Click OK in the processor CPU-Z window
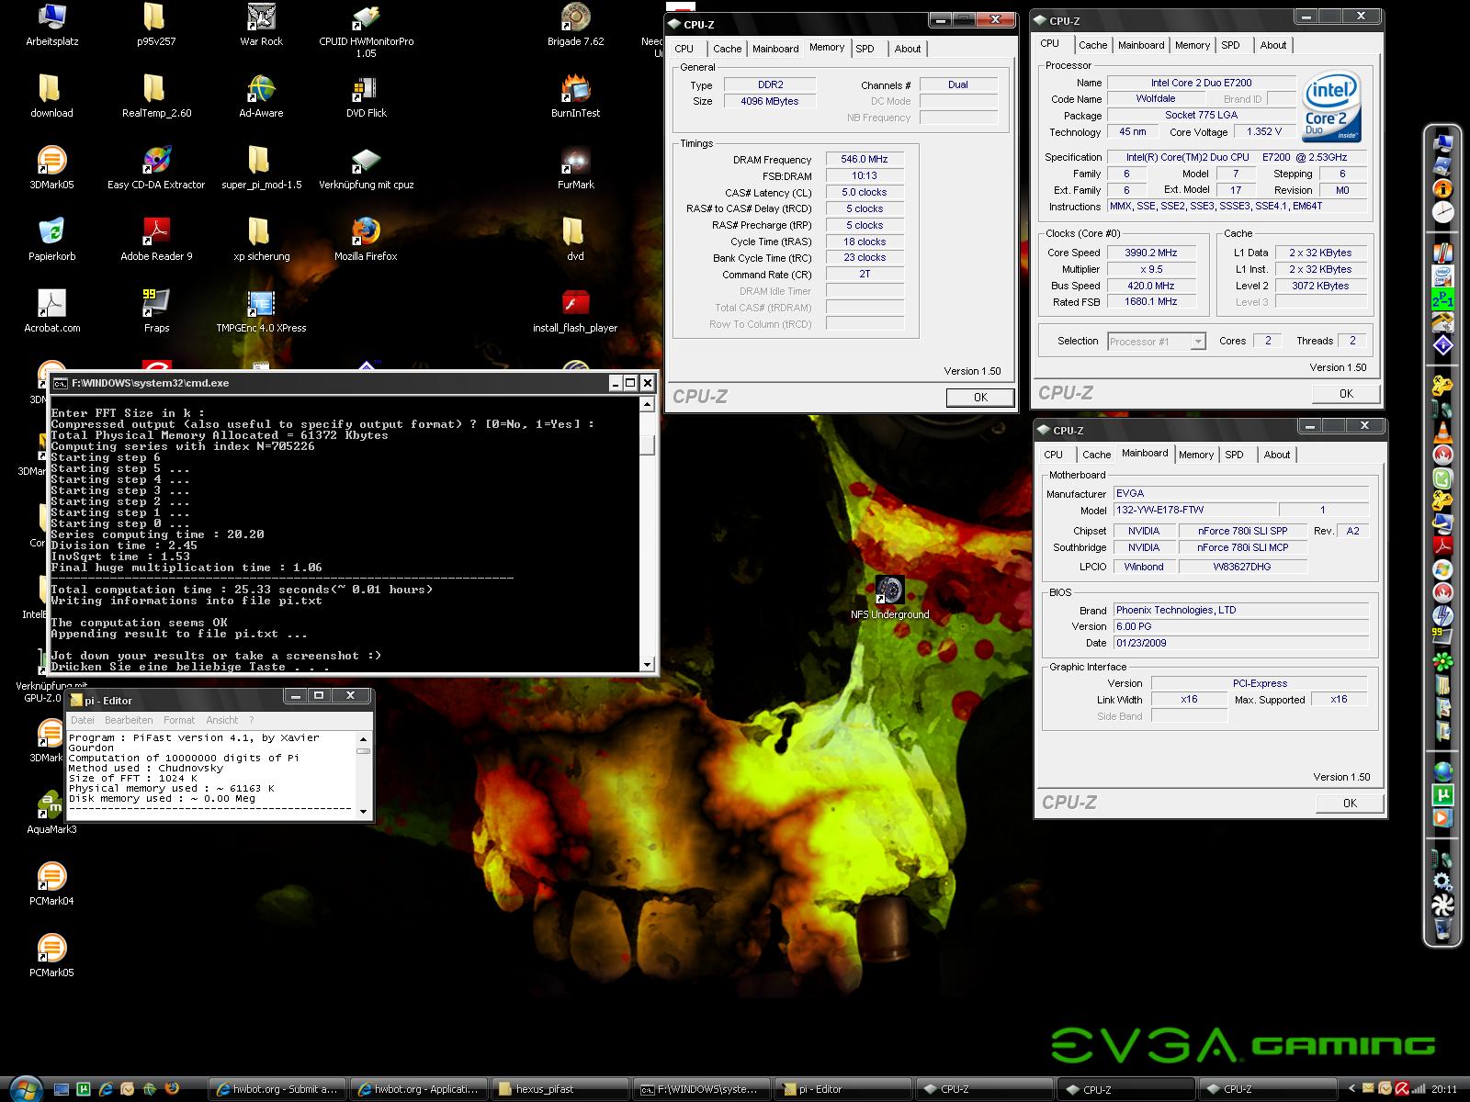 (1346, 394)
